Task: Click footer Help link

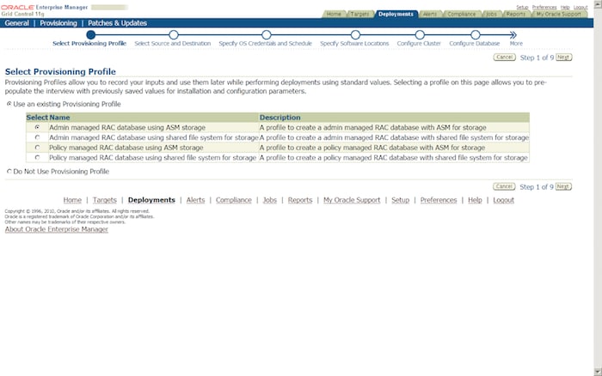Action: (x=475, y=200)
